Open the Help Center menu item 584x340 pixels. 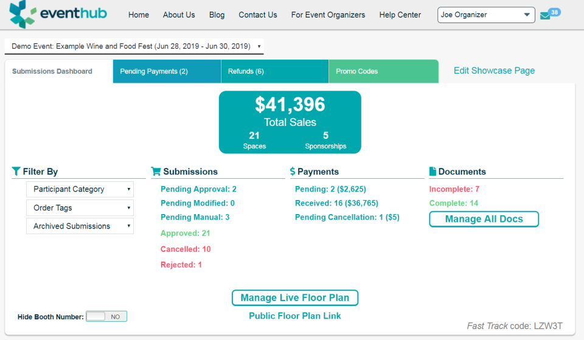click(x=400, y=15)
